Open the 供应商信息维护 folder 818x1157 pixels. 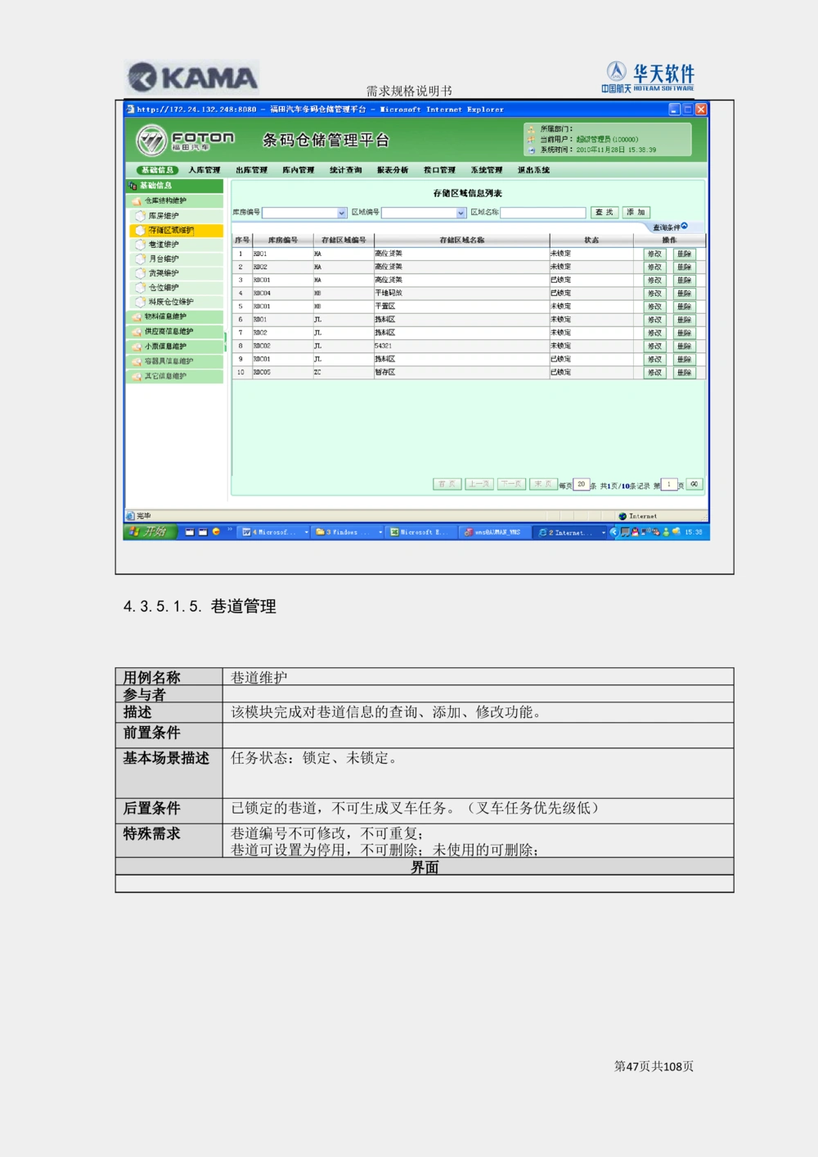pyautogui.click(x=173, y=331)
